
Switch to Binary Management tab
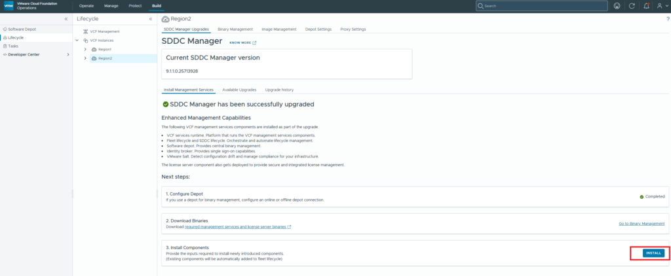coord(235,29)
